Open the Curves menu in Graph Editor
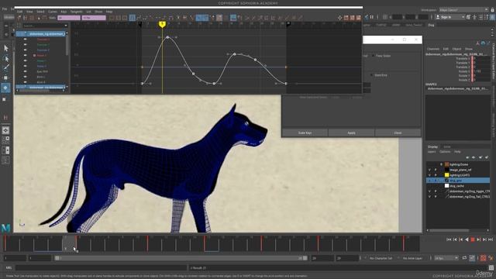496x279 pixels. pyautogui.click(x=53, y=12)
